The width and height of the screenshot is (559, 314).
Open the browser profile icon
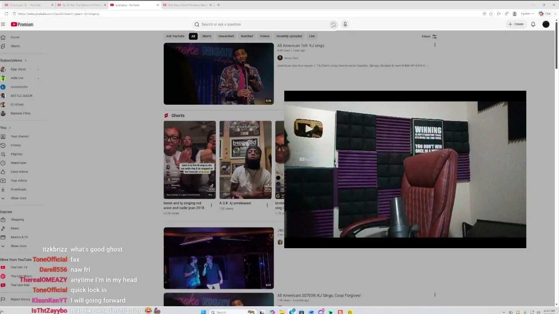coord(514,14)
